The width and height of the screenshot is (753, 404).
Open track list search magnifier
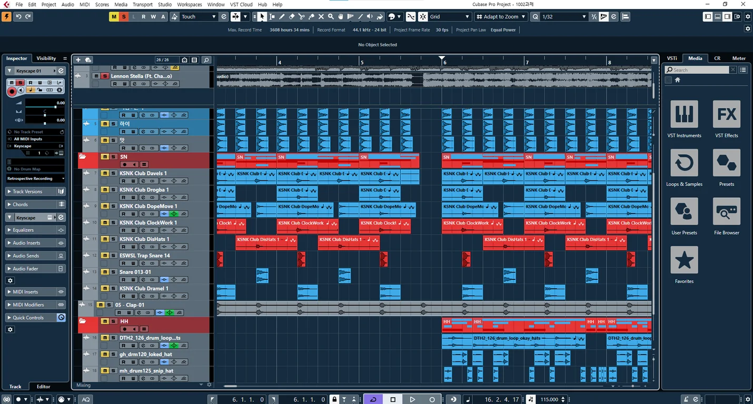click(x=206, y=60)
